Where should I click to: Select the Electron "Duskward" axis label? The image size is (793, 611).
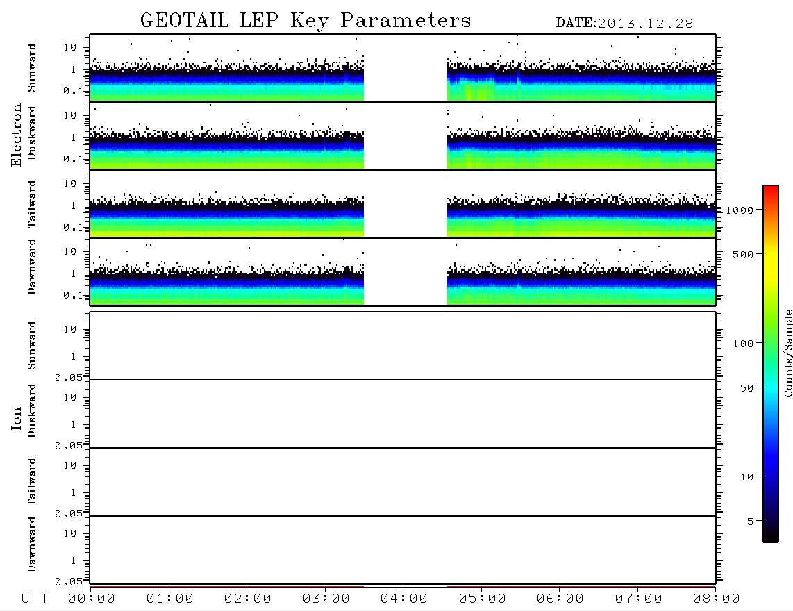tap(32, 133)
